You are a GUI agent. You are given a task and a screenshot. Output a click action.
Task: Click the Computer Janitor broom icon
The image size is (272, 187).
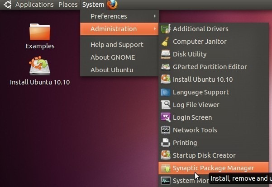click(166, 42)
